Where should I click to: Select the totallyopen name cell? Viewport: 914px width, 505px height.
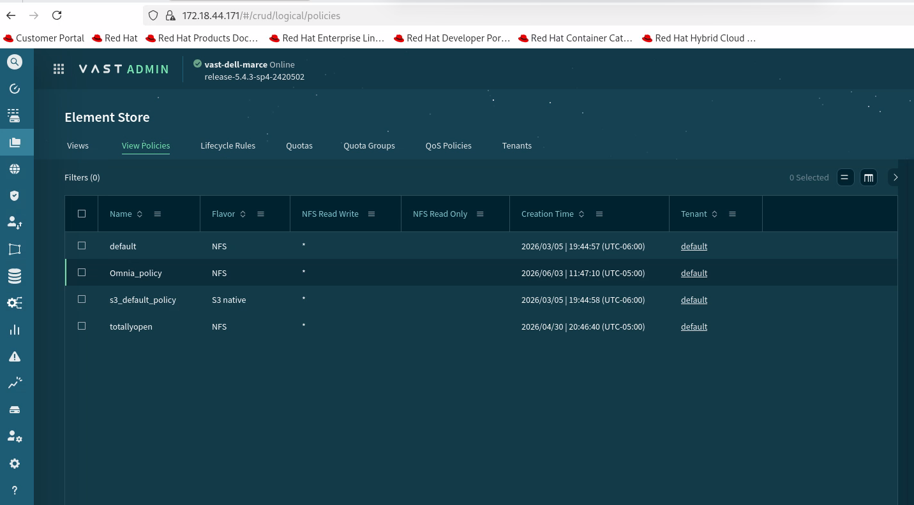click(131, 326)
